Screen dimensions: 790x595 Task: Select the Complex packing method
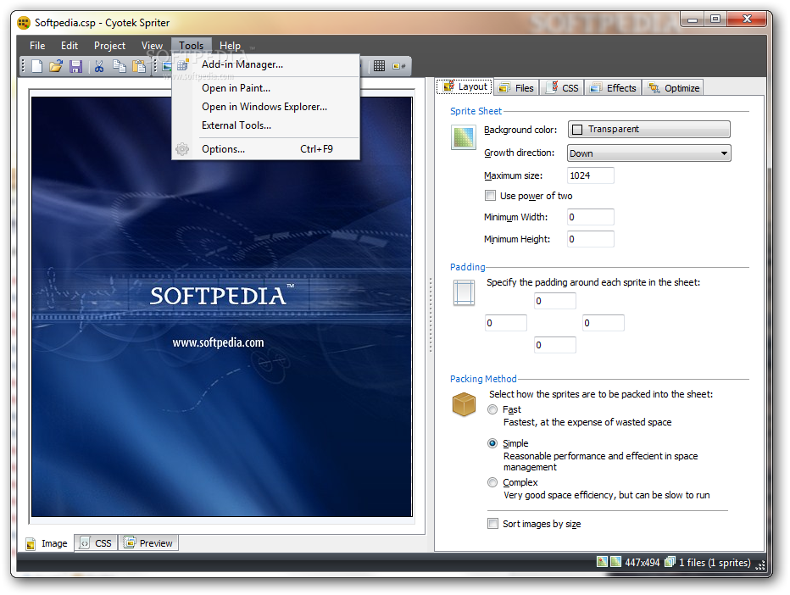point(492,482)
